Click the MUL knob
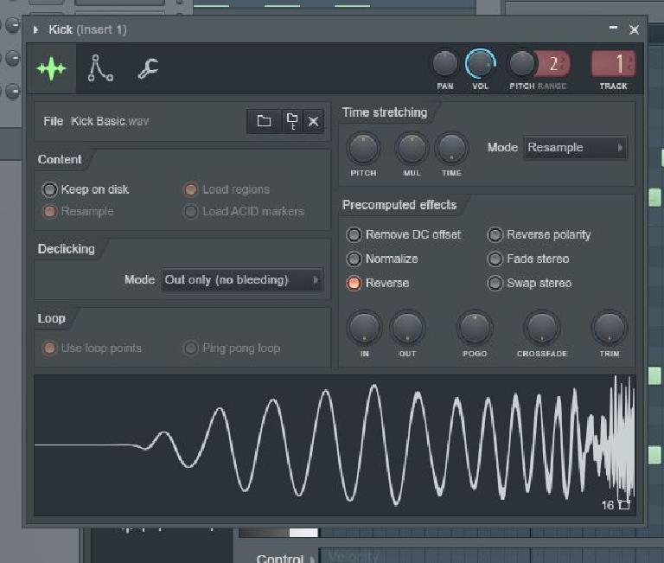Image resolution: width=664 pixels, height=563 pixels. coord(412,149)
